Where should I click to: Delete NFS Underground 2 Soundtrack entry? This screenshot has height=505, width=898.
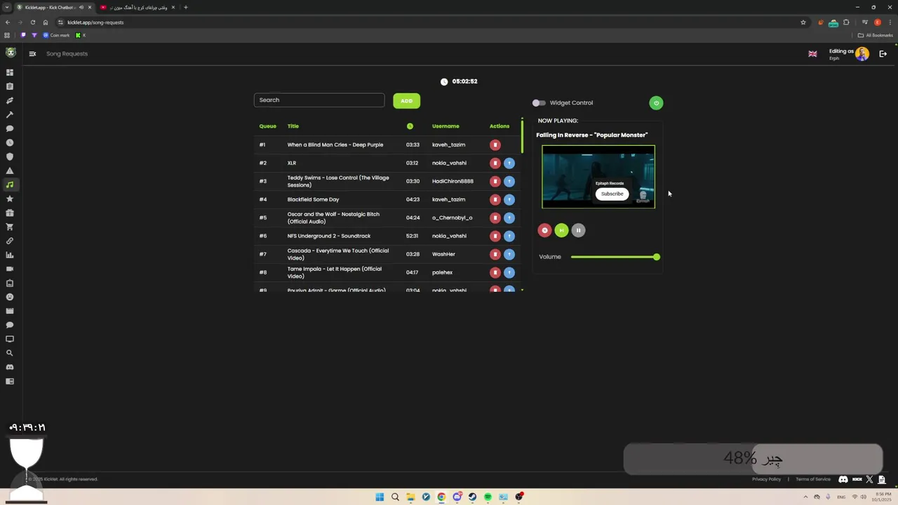click(x=495, y=236)
